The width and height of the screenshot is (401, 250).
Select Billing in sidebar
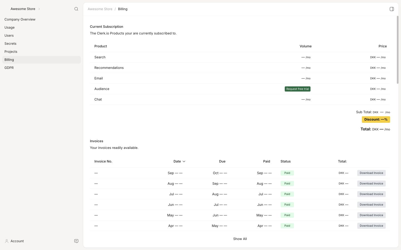[41, 60]
